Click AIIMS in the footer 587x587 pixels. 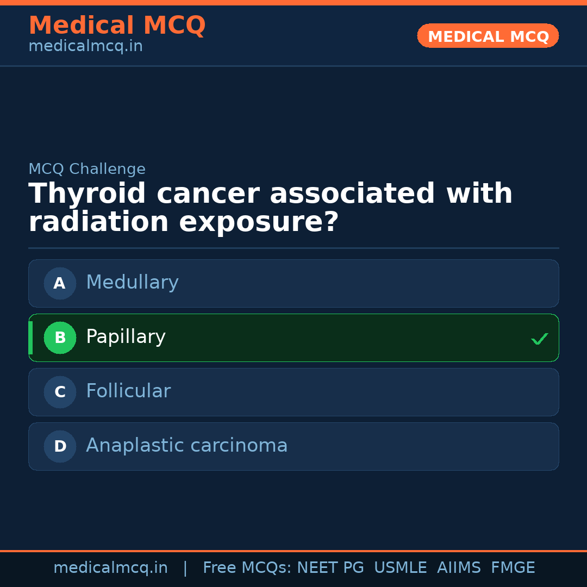click(x=459, y=568)
